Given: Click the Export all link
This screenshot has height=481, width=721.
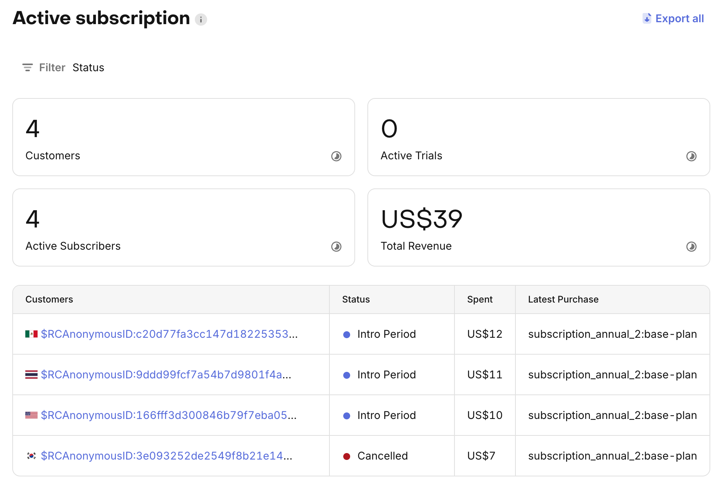Looking at the screenshot, I should tap(679, 18).
